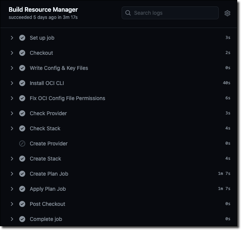Click the success checkmark for Install OCI CLI
The height and width of the screenshot is (230, 241).
[x=22, y=83]
